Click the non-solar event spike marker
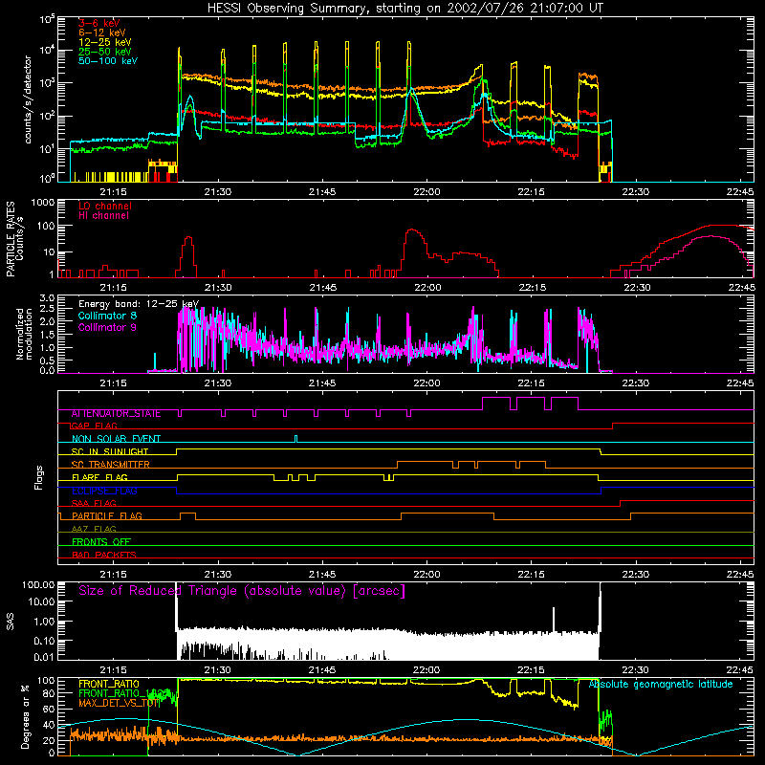This screenshot has width=765, height=765. click(295, 438)
